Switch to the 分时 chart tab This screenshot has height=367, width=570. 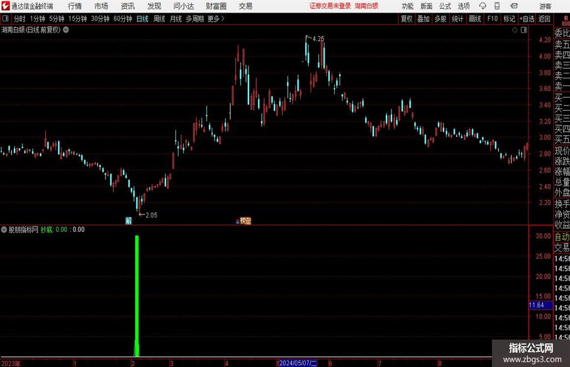pyautogui.click(x=19, y=19)
